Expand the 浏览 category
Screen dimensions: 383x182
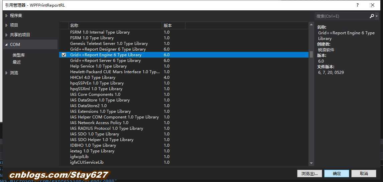point(7,73)
